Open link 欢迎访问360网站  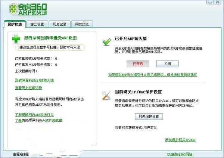(180, 154)
